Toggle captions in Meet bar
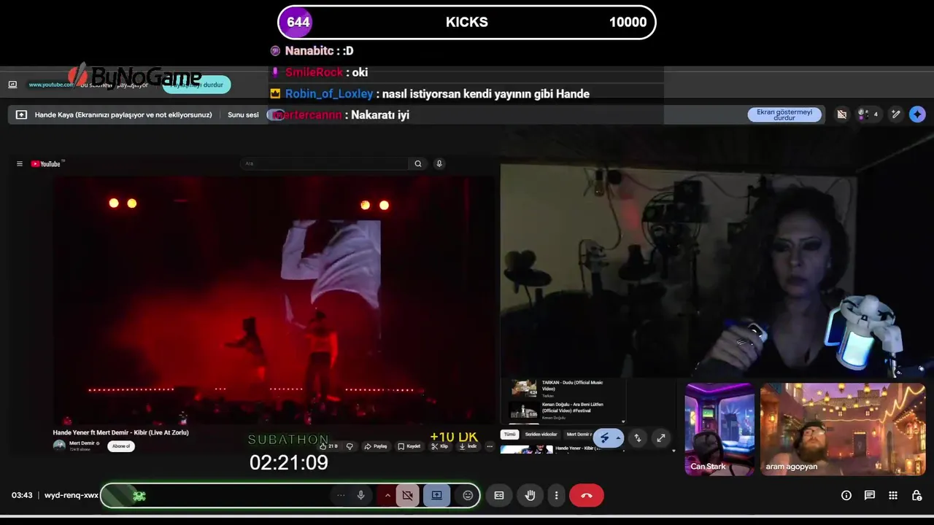The height and width of the screenshot is (525, 934). tap(499, 495)
